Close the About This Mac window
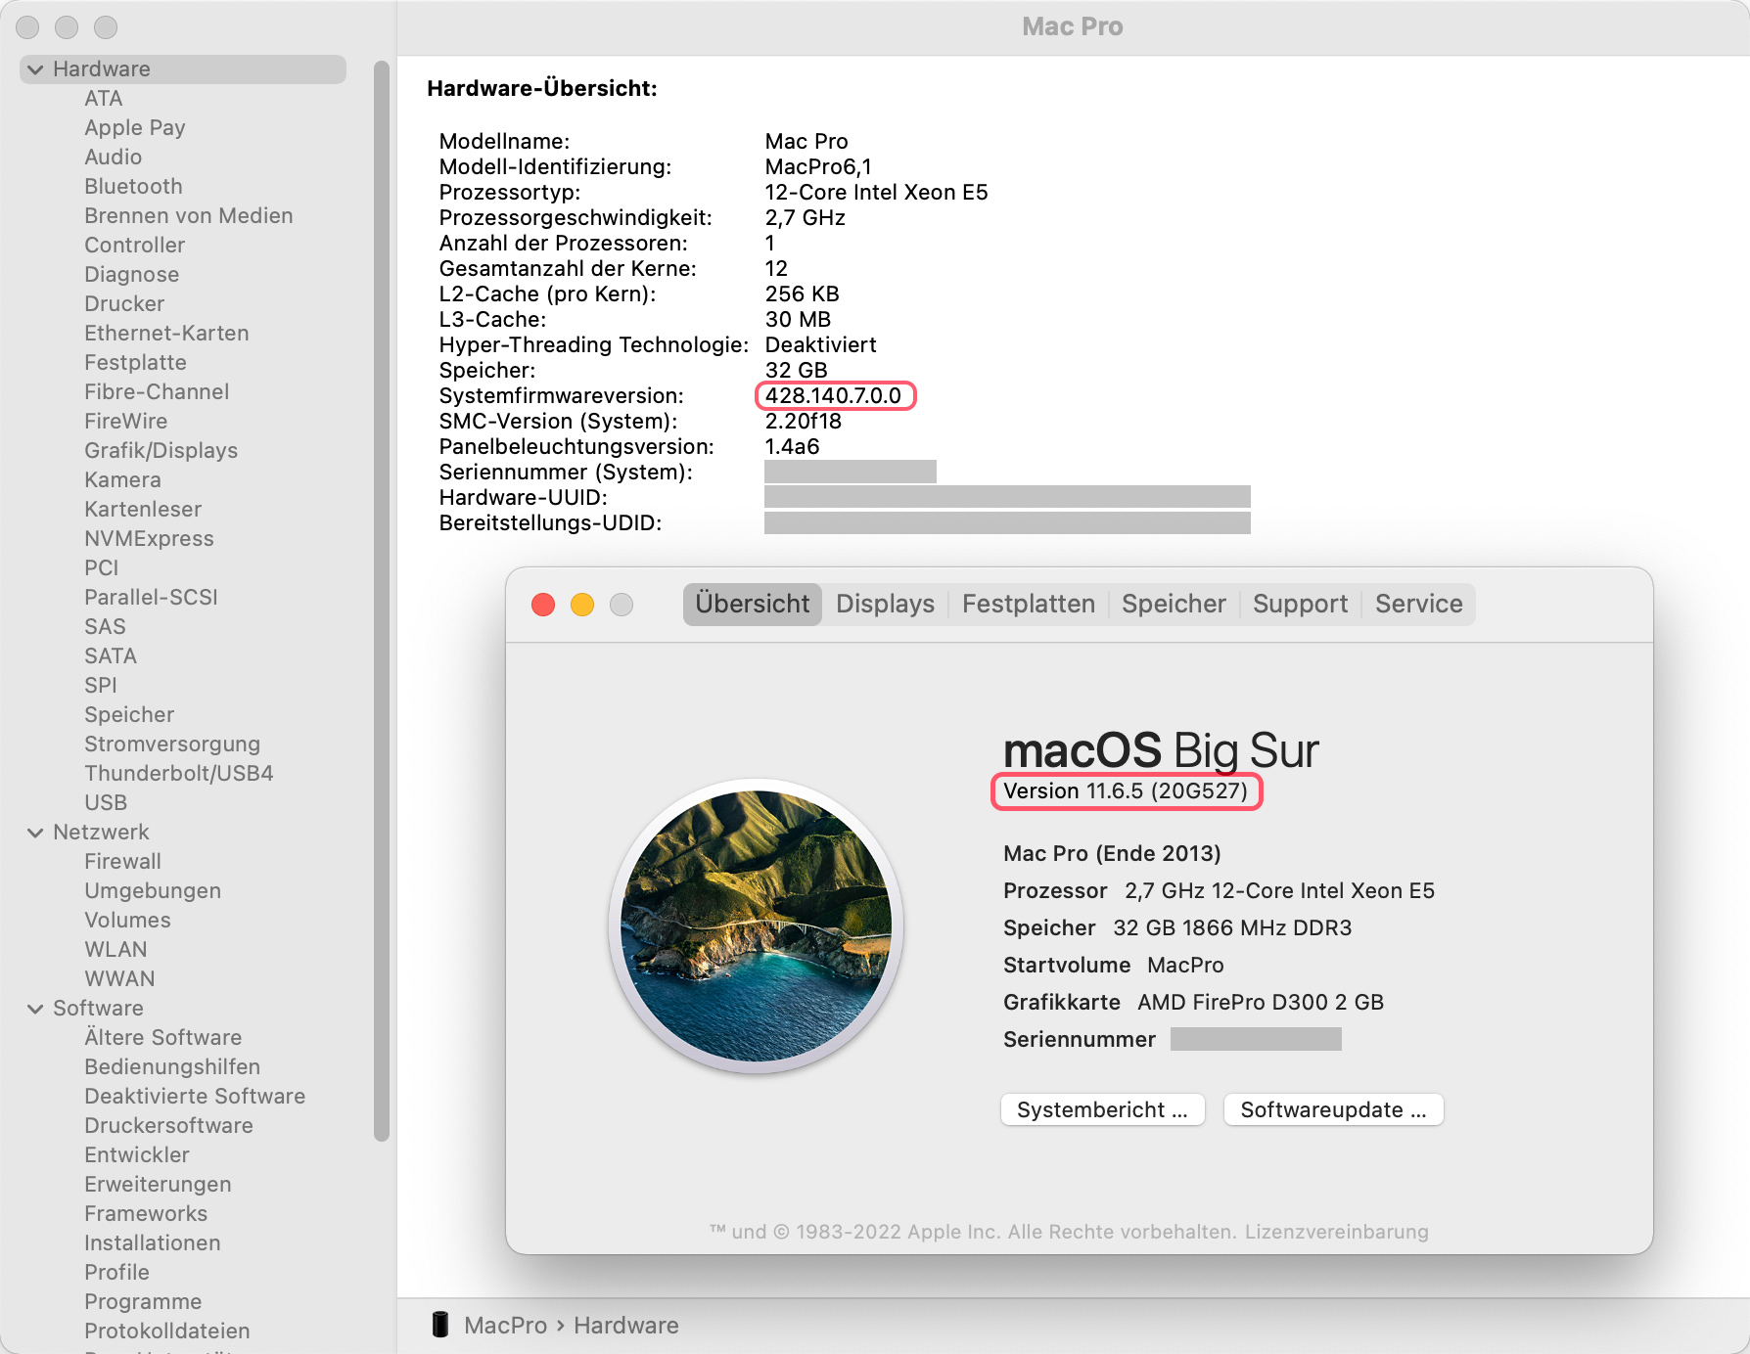The height and width of the screenshot is (1354, 1750). coord(543,605)
